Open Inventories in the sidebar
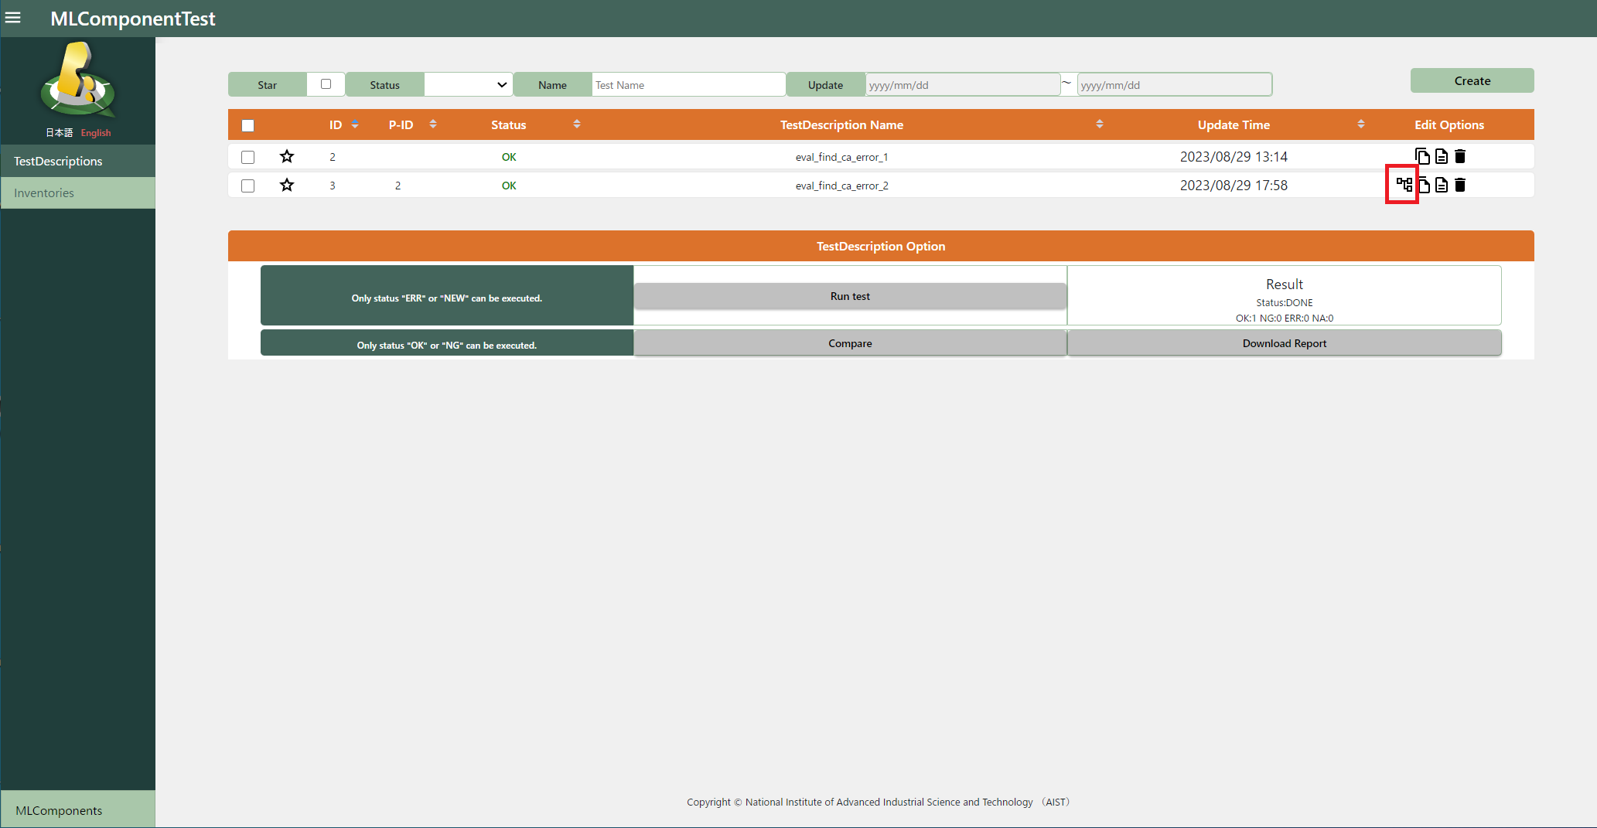This screenshot has height=828, width=1597. (44, 193)
